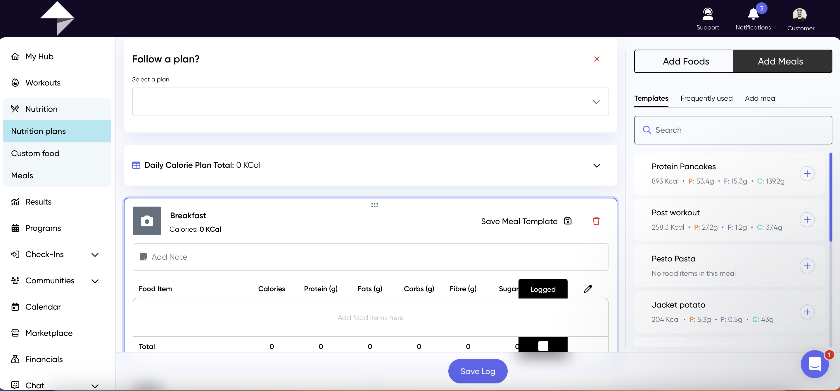Grab the Breakfast card drag-handle dots
840x391 pixels.
pos(374,205)
